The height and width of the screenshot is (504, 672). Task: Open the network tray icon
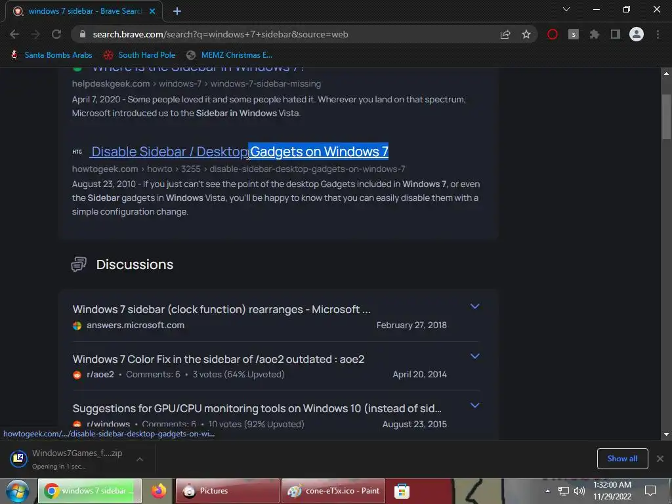click(564, 491)
